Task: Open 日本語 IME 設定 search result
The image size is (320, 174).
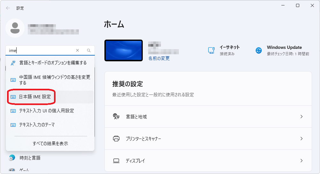Action: (34, 97)
